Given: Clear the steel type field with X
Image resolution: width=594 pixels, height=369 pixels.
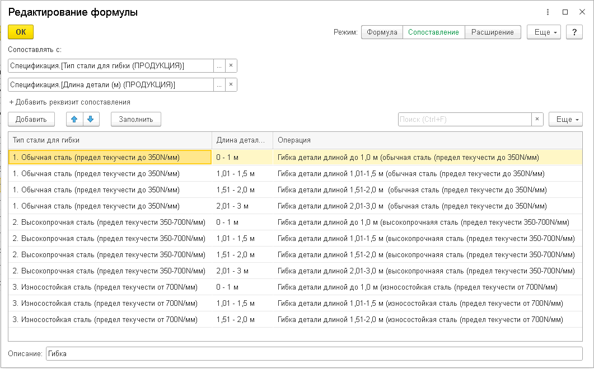Looking at the screenshot, I should 231,66.
